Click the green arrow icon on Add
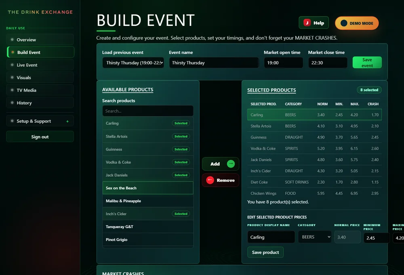Viewport: 404px width, 275px height. pyautogui.click(x=231, y=164)
